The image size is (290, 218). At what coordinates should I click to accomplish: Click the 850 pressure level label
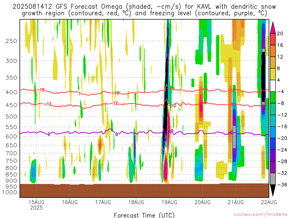(11, 175)
